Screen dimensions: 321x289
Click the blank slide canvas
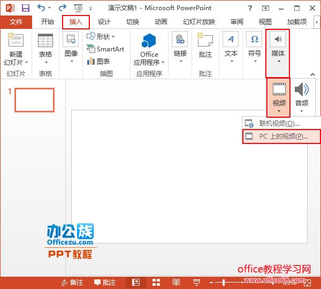point(189,177)
